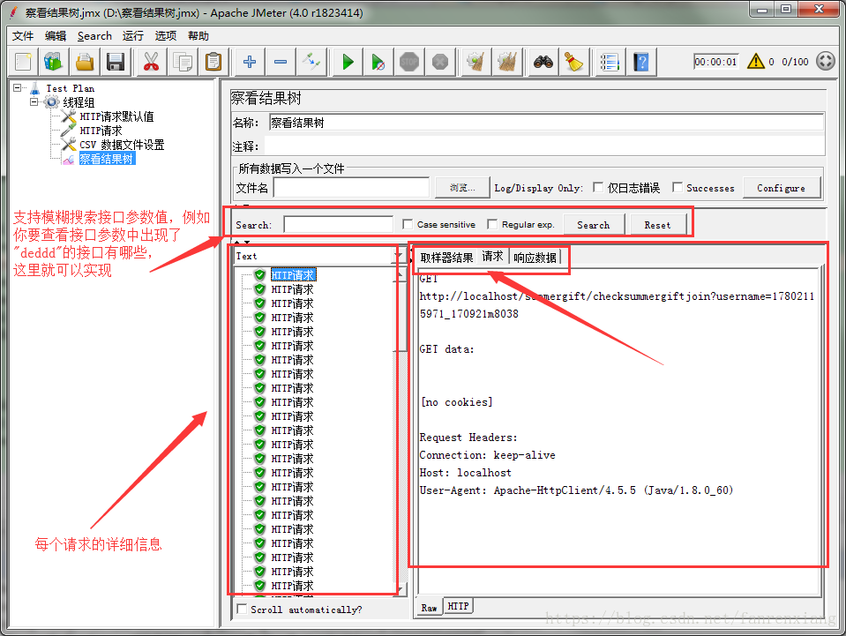Click the 浏览... browse button

pos(462,188)
